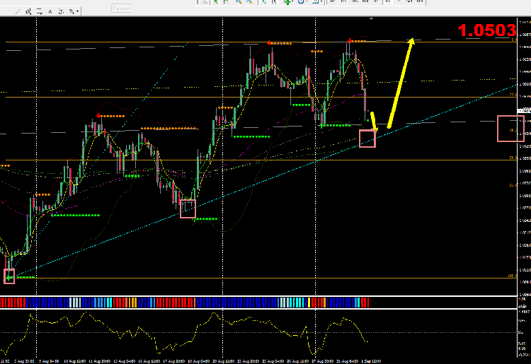Click the vertical price scale on right
The height and width of the screenshot is (364, 531).
pyautogui.click(x=524, y=155)
